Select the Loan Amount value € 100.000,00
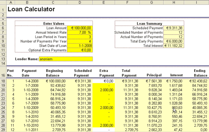 click(x=80, y=28)
